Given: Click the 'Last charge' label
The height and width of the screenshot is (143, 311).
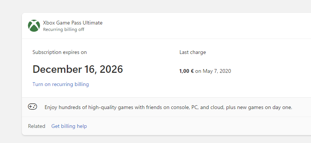Looking at the screenshot, I should 192,52.
